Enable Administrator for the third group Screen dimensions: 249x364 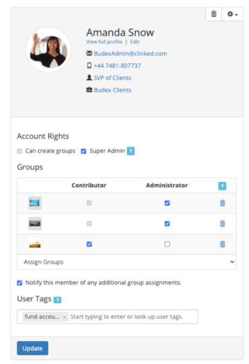[x=167, y=244]
